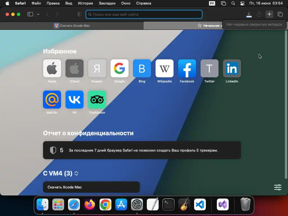Go forward with the forward arrow
288x216 pixels.
click(57, 14)
